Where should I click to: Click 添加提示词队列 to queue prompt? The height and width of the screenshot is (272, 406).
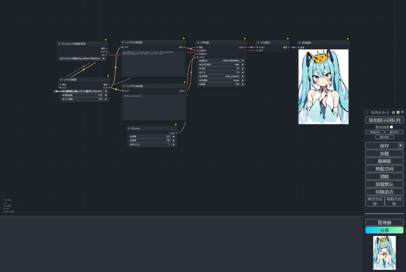(x=384, y=120)
